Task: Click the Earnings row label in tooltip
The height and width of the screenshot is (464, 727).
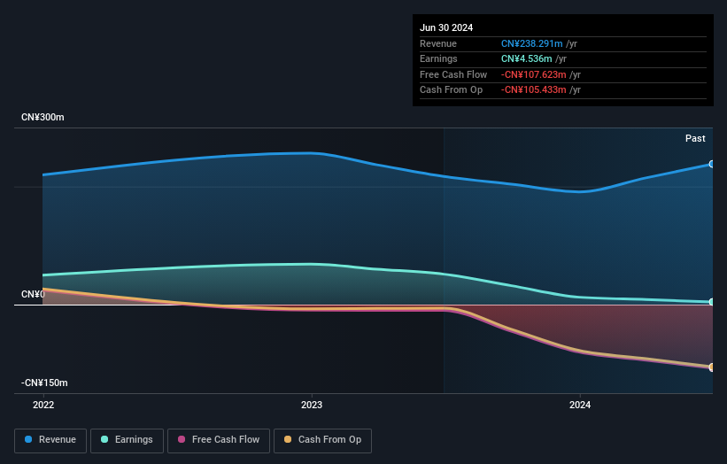Action: point(438,58)
